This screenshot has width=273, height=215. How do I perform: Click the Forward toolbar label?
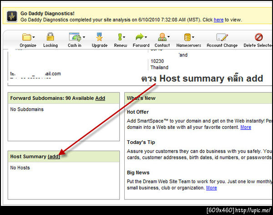141,46
